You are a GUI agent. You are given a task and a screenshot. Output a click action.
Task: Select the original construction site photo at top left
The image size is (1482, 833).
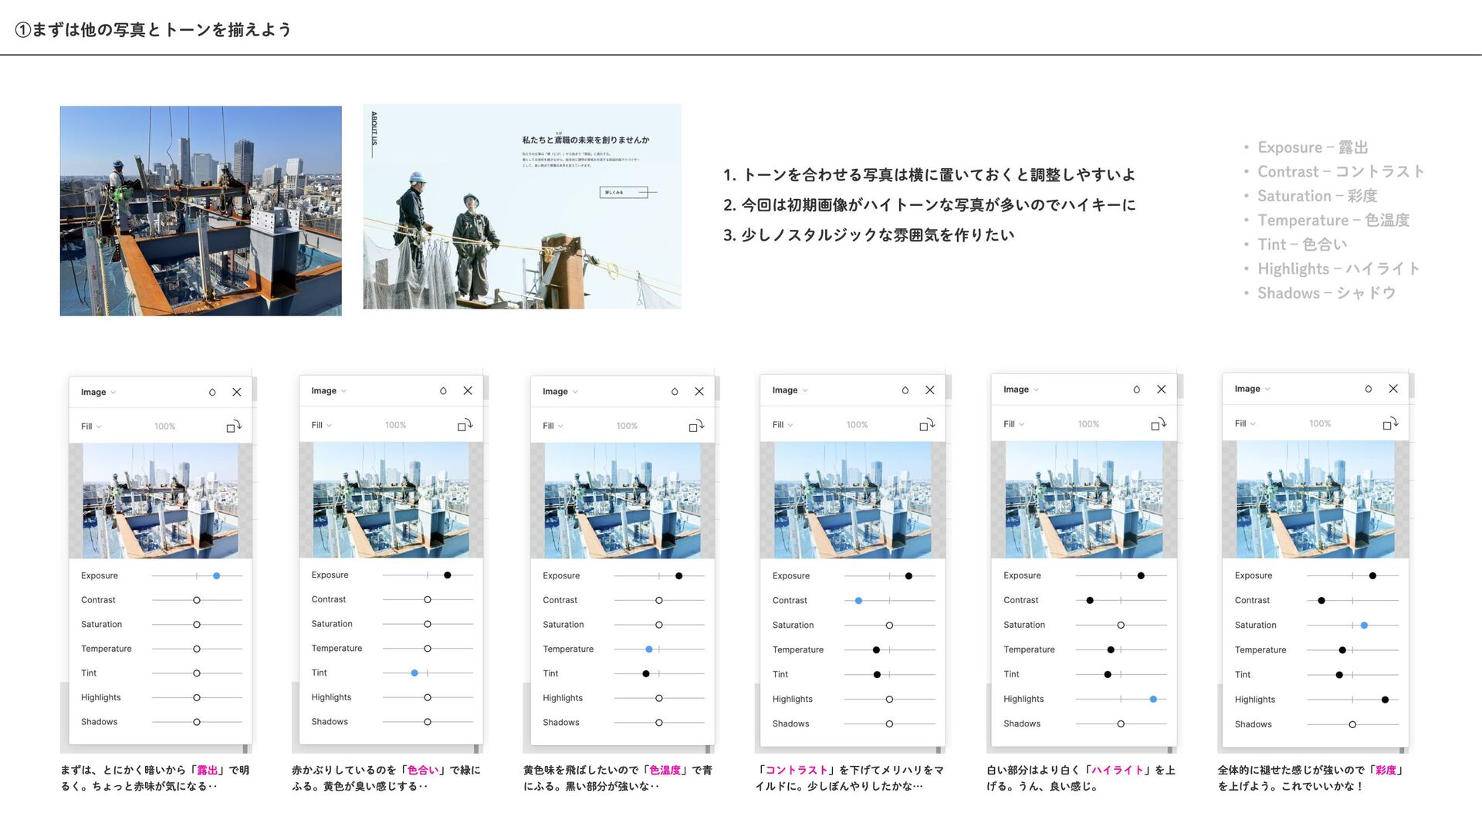click(201, 211)
